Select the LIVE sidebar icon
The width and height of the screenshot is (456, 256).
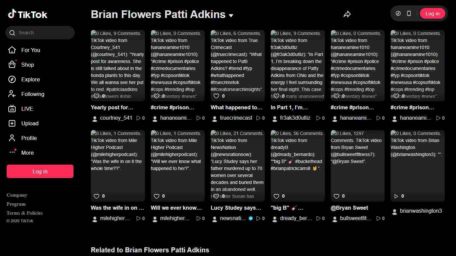click(12, 109)
